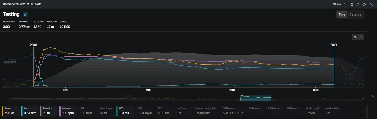Click the highlighted range in overview strip
The image size is (377, 119).
[255, 98]
